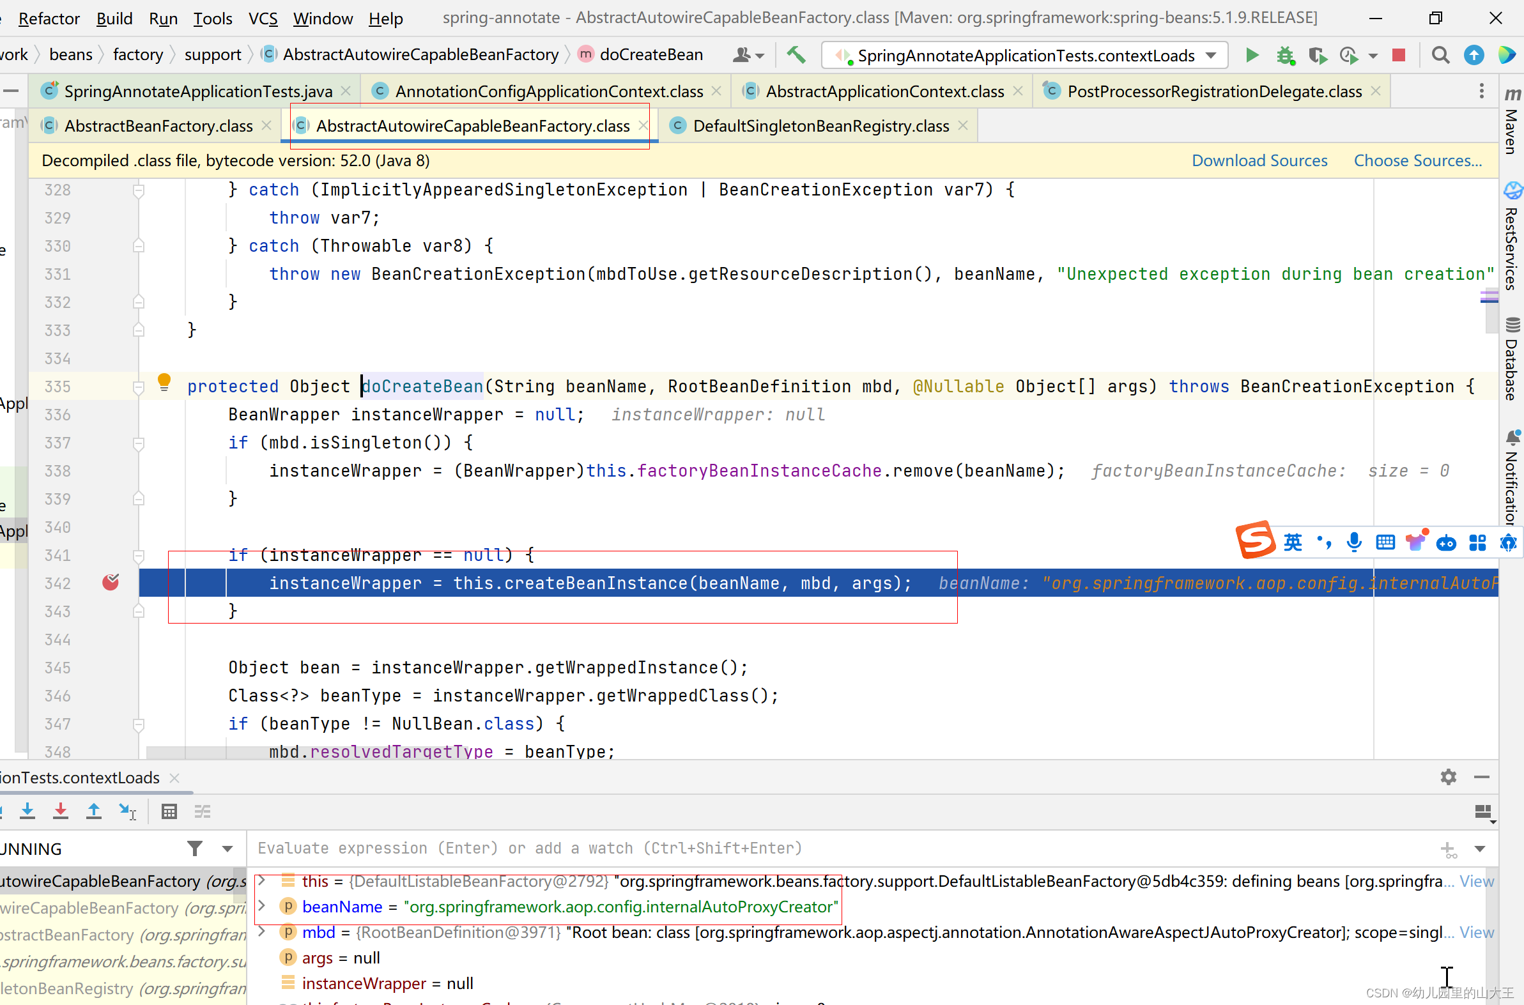Click Force Step Into red arrow
The height and width of the screenshot is (1005, 1524).
61,811
